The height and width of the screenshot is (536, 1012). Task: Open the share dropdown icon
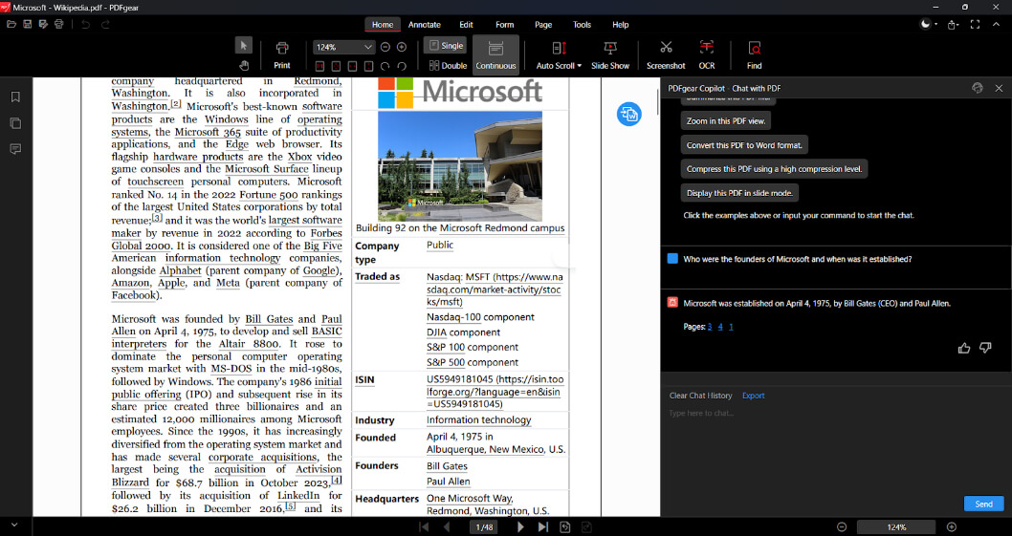click(953, 25)
